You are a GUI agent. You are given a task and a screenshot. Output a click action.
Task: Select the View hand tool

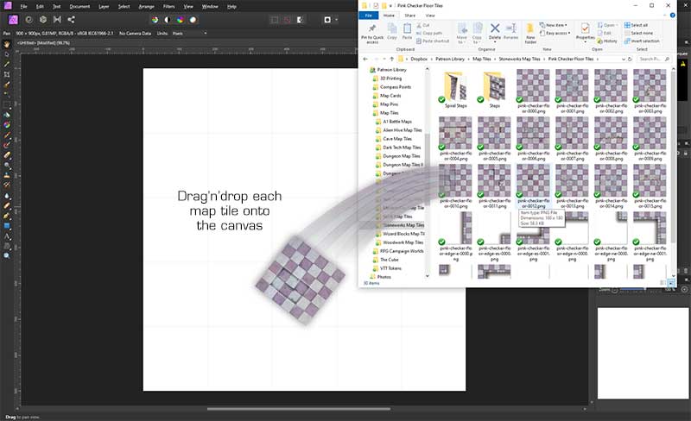point(7,44)
